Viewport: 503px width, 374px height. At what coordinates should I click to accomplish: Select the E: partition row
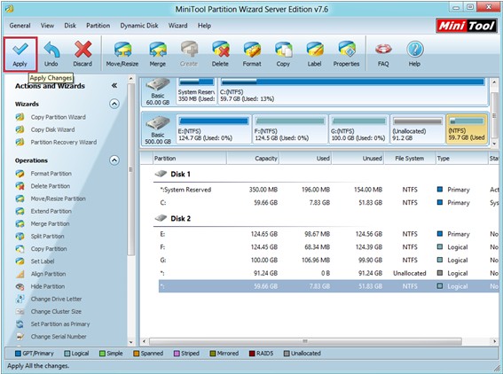pos(328,234)
